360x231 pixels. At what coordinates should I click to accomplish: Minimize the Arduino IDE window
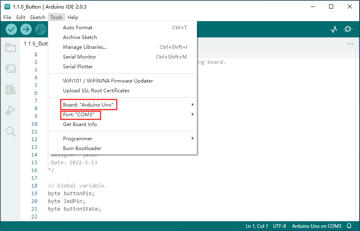(313, 7)
